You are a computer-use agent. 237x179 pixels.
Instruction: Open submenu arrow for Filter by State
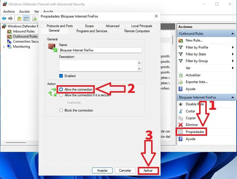coord(233,54)
